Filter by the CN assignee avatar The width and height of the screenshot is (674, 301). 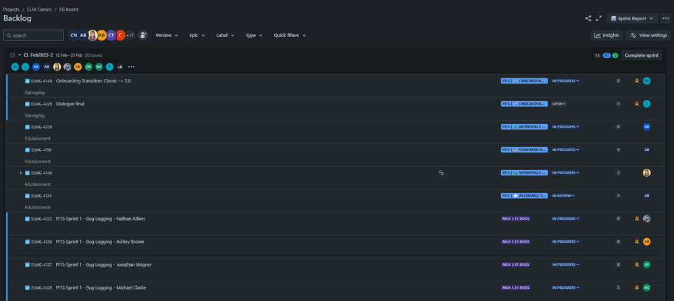[74, 35]
